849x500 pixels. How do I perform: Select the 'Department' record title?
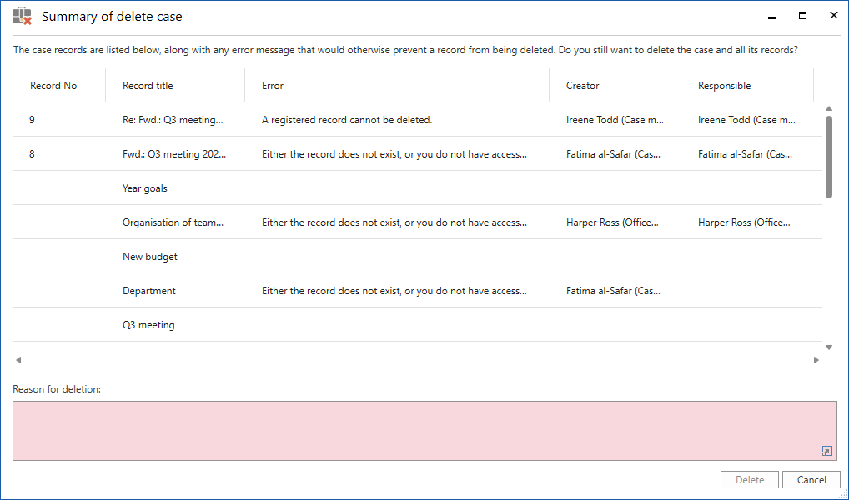[x=149, y=290]
